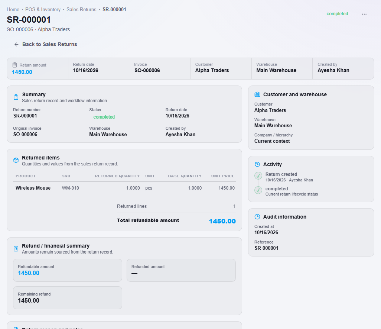Click the Customer and warehouse icon
381x329 pixels.
pos(257,94)
